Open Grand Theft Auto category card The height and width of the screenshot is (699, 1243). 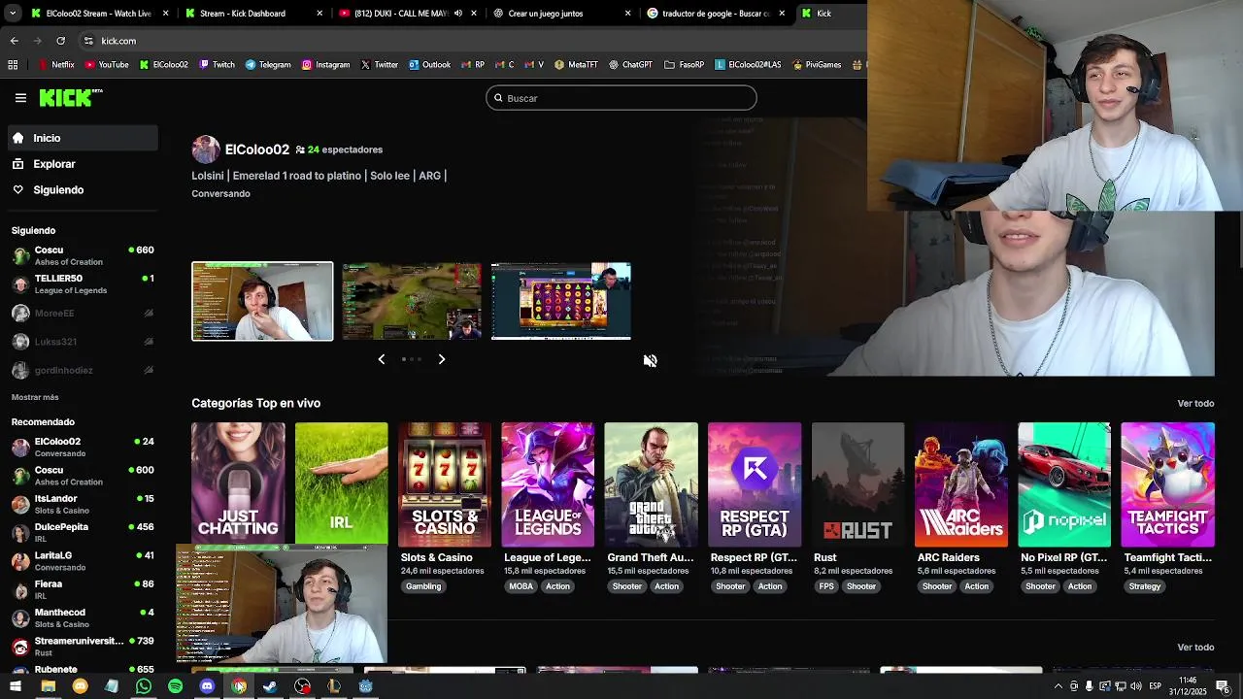(651, 483)
